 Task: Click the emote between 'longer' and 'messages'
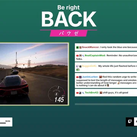[118, 83]
